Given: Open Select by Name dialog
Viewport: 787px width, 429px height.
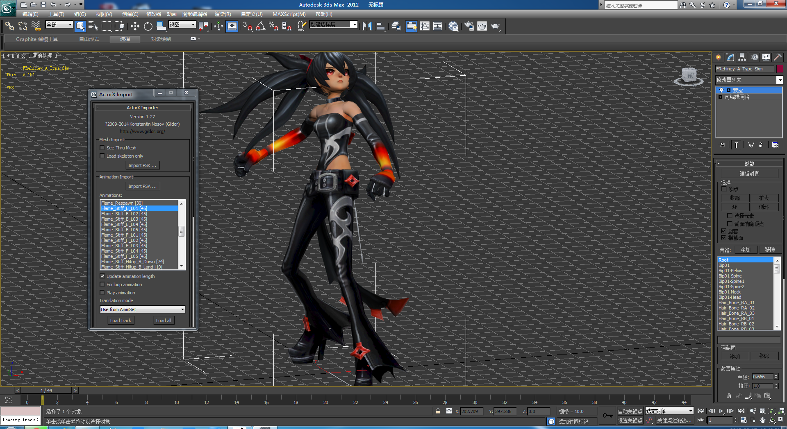Looking at the screenshot, I should tap(93, 26).
